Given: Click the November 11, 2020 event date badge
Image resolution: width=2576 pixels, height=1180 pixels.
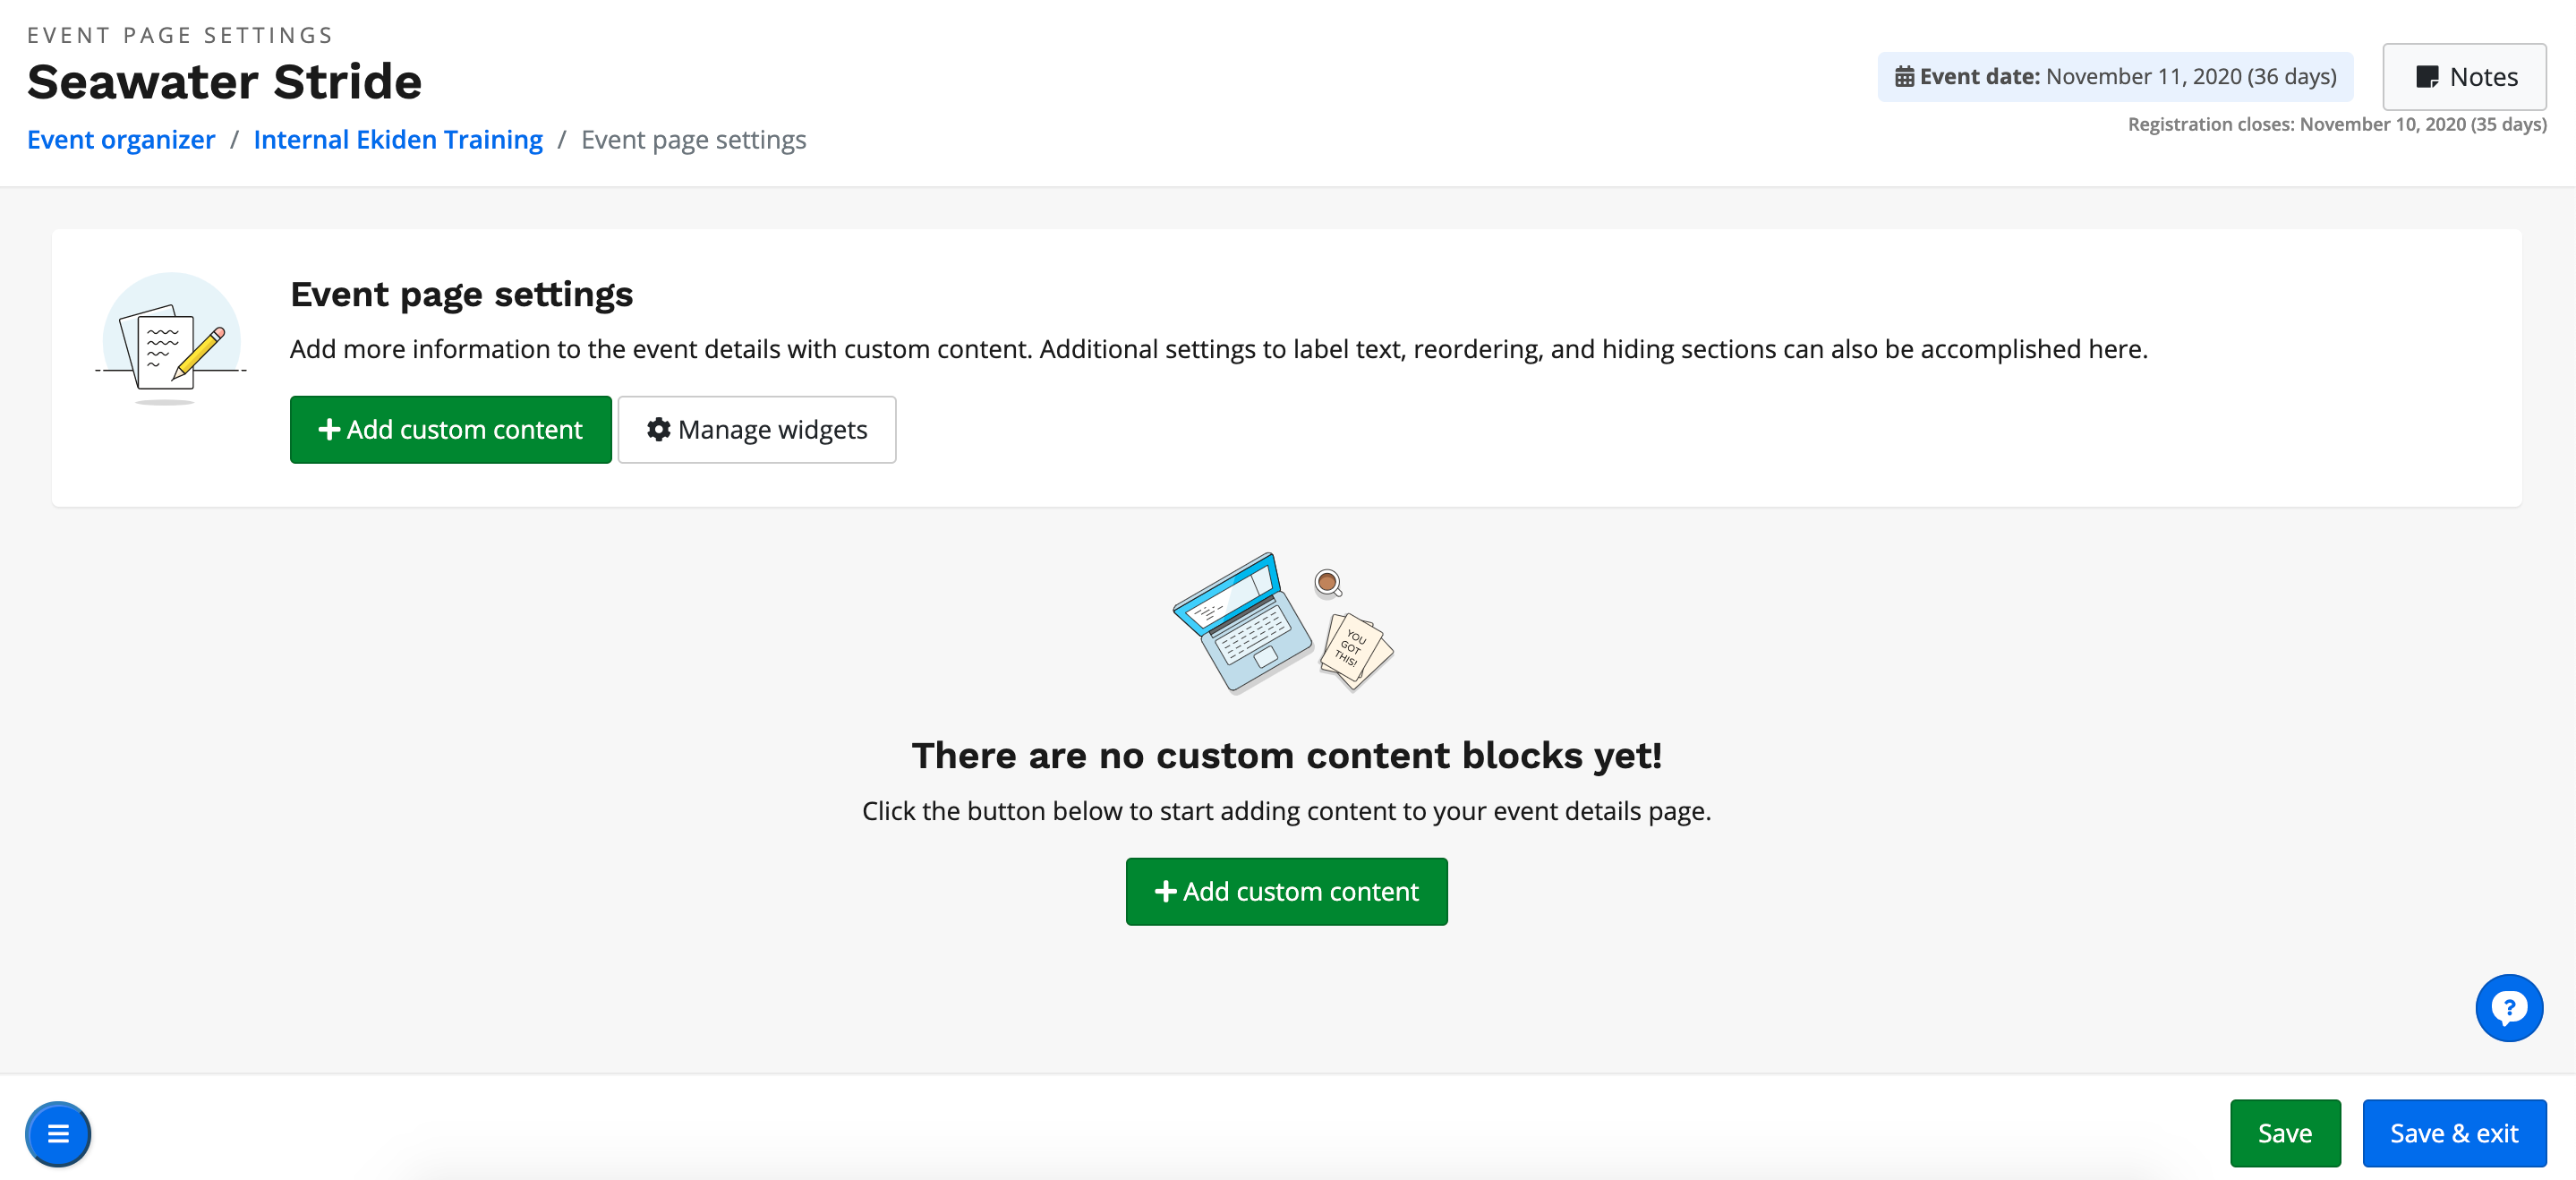Looking at the screenshot, I should coord(2114,77).
